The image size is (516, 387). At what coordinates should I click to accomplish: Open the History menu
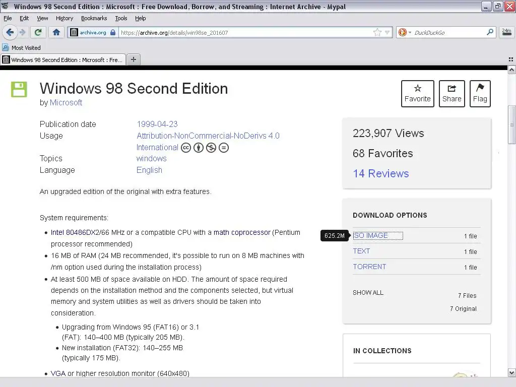point(64,18)
